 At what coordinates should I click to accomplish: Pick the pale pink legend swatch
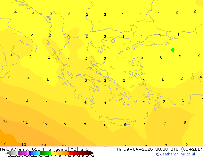point(28,153)
